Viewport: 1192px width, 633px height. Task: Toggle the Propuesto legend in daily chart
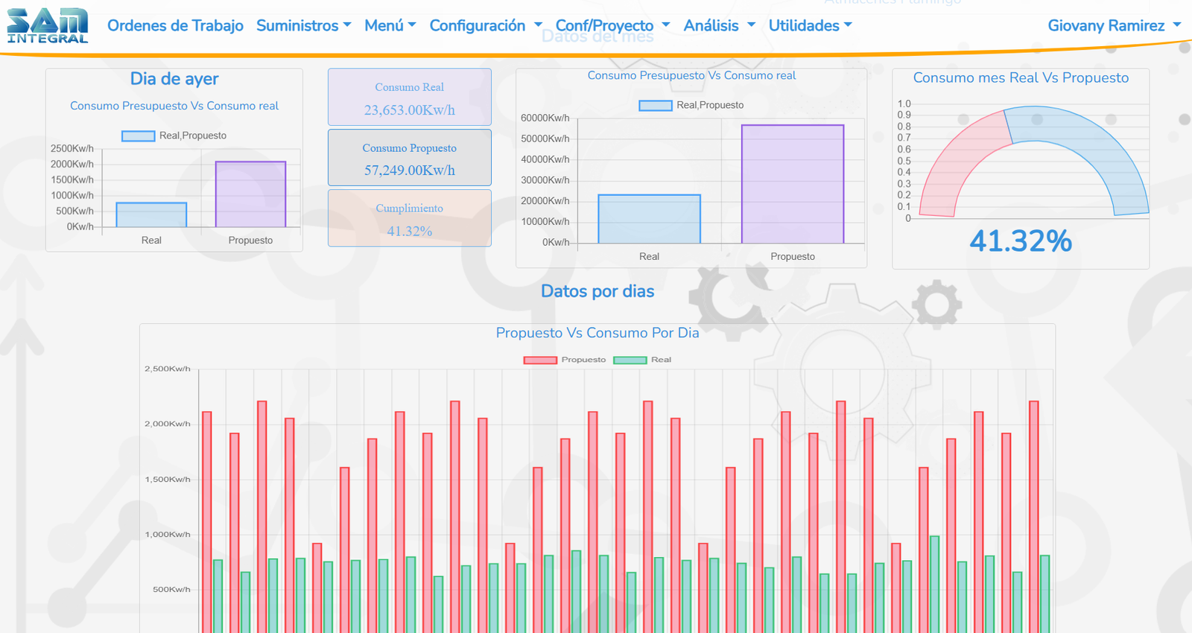point(565,360)
